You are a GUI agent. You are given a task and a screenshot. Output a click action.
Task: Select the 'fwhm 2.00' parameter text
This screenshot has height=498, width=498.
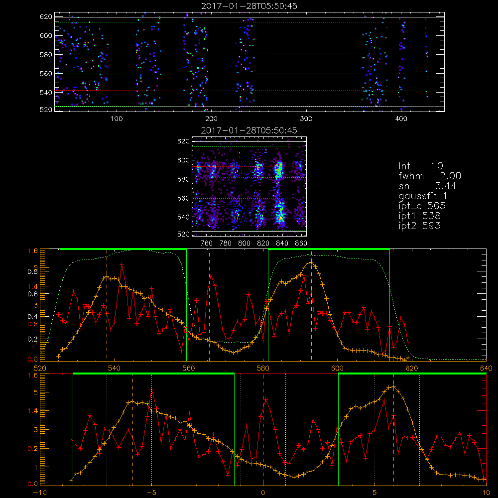click(x=430, y=176)
